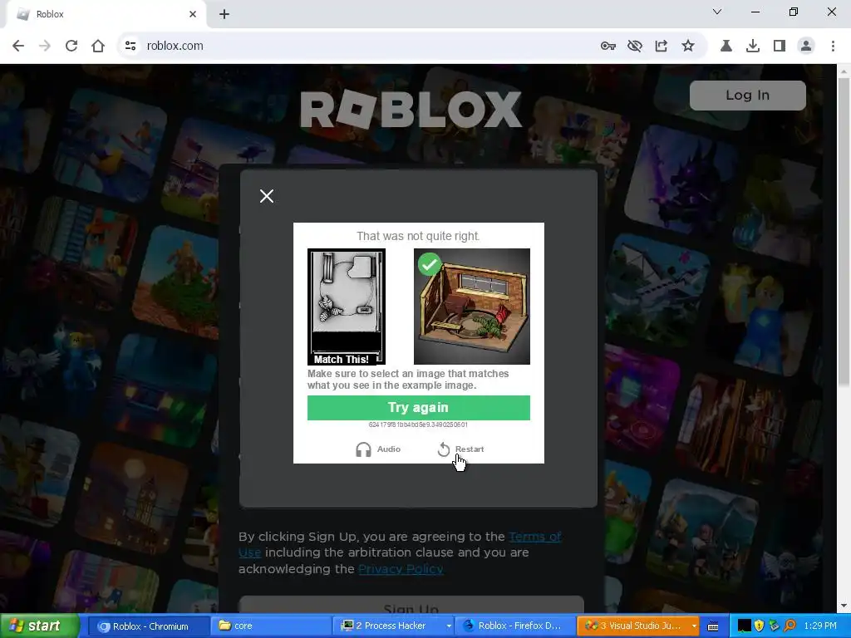Open the core folder taskbar item

coord(271,626)
